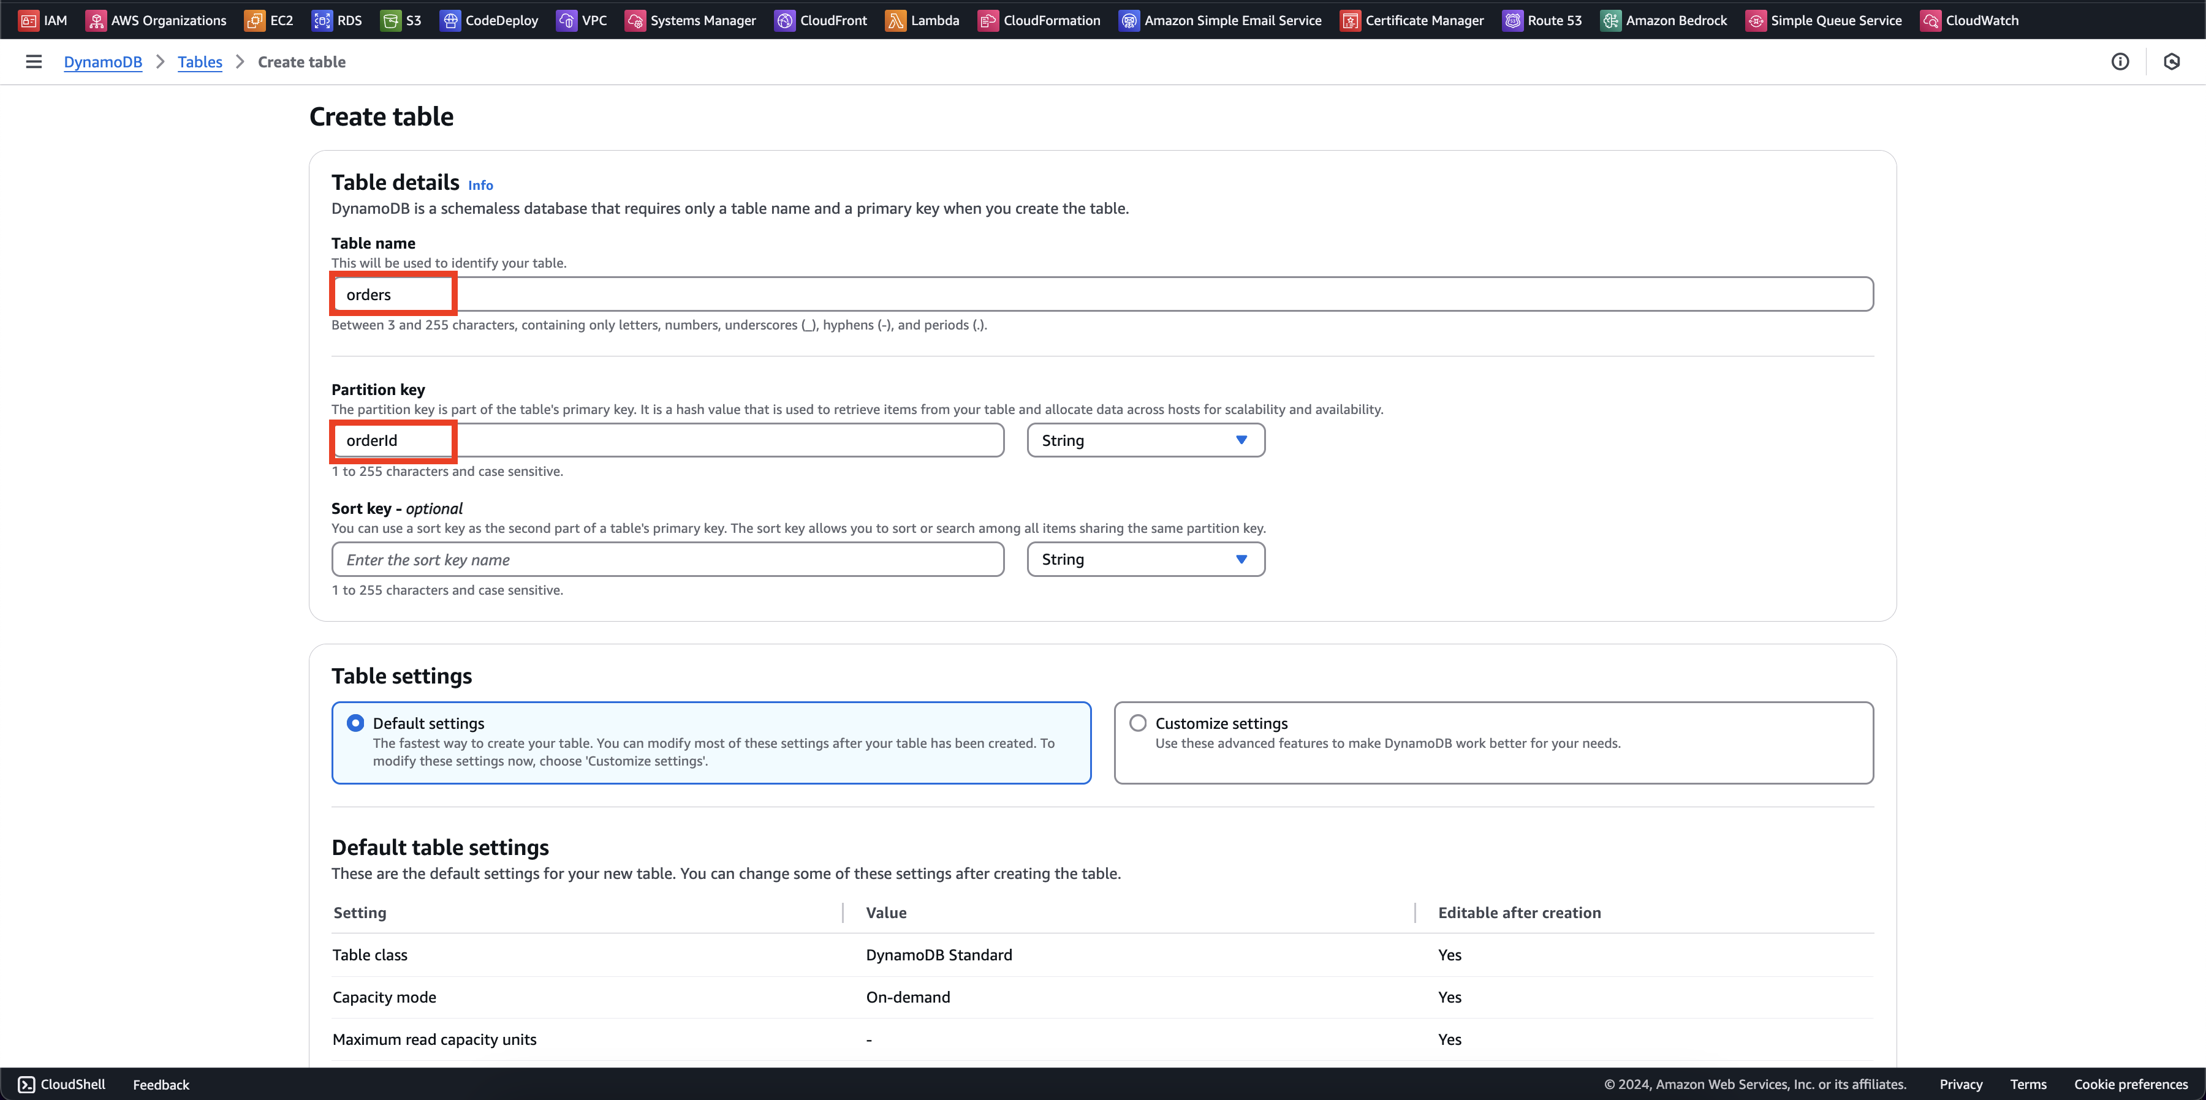Open the S3 service icon
This screenshot has height=1100, width=2206.
coord(390,21)
